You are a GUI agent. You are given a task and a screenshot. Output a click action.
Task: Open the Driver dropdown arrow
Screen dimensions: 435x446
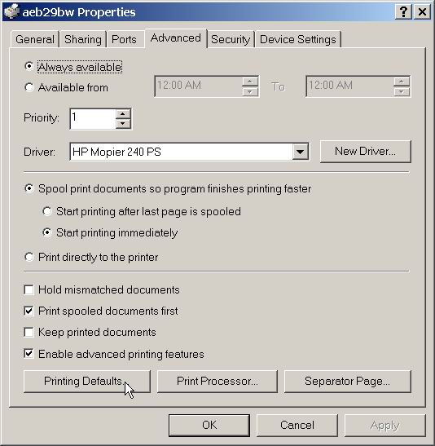pyautogui.click(x=300, y=152)
